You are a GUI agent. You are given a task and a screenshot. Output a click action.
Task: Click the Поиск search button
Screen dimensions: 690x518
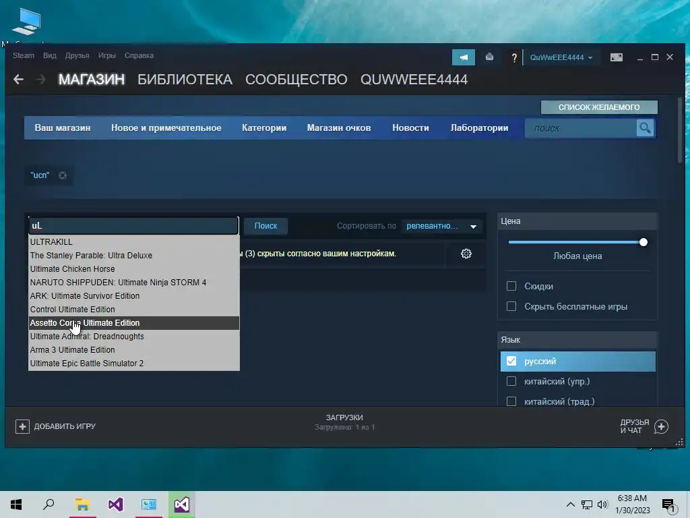tap(265, 226)
